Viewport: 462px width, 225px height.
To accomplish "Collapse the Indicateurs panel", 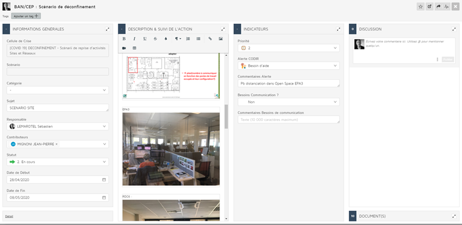I will click(237, 29).
